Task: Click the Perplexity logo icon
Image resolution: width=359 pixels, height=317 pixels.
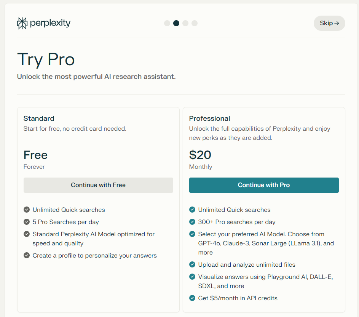Action: pos(22,23)
